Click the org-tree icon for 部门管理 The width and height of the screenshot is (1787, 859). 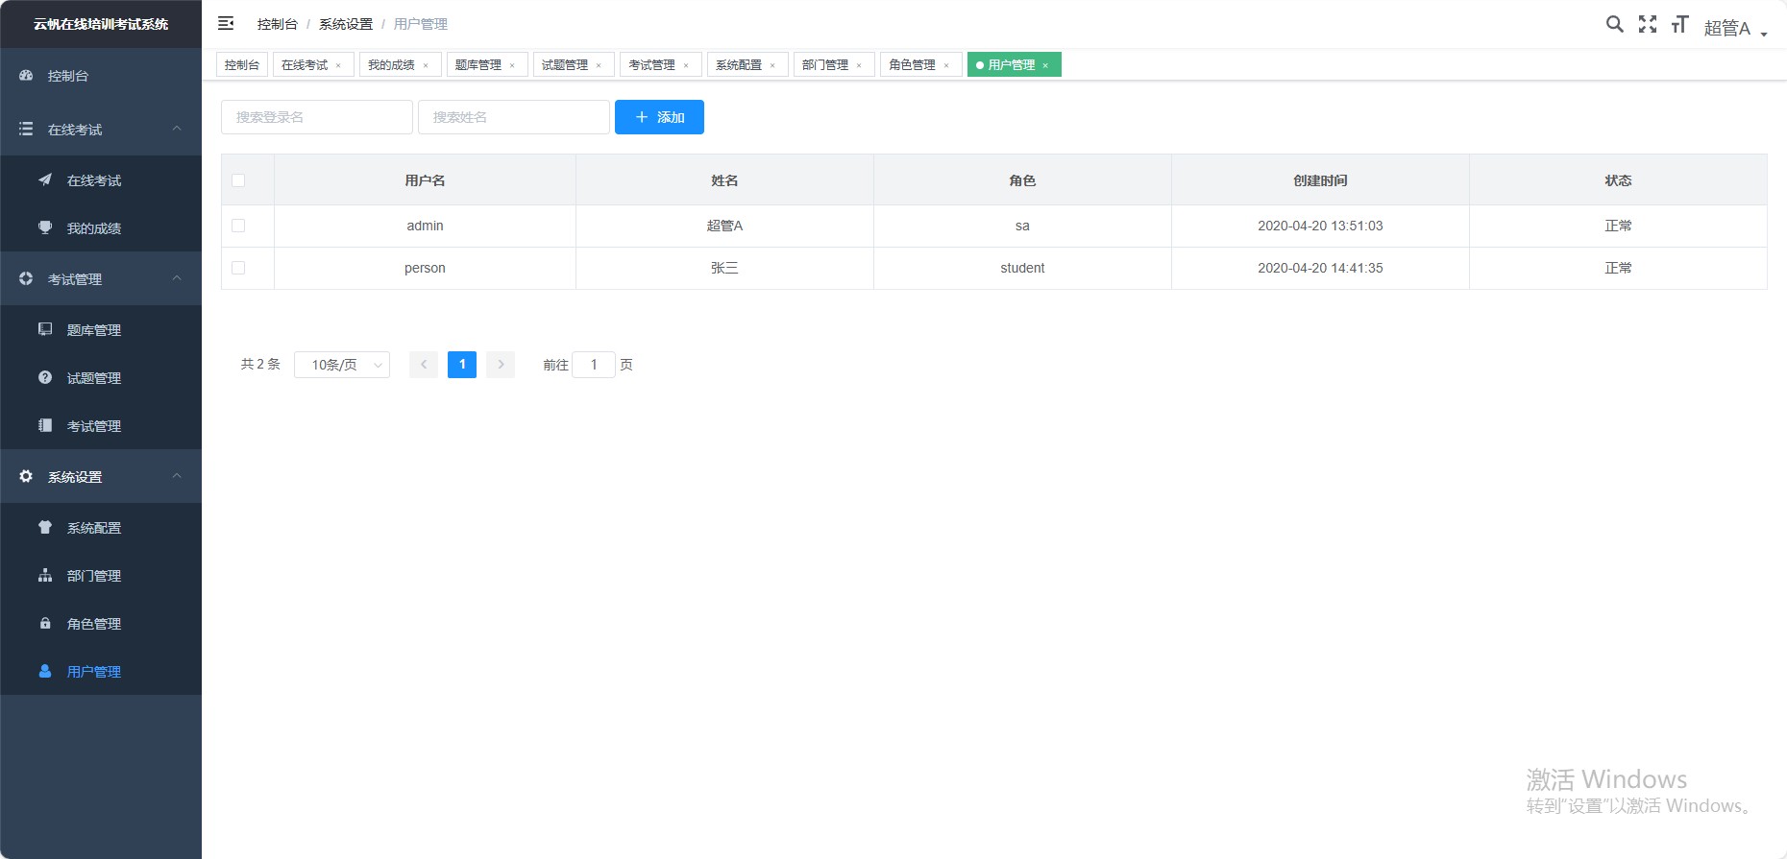click(x=45, y=575)
